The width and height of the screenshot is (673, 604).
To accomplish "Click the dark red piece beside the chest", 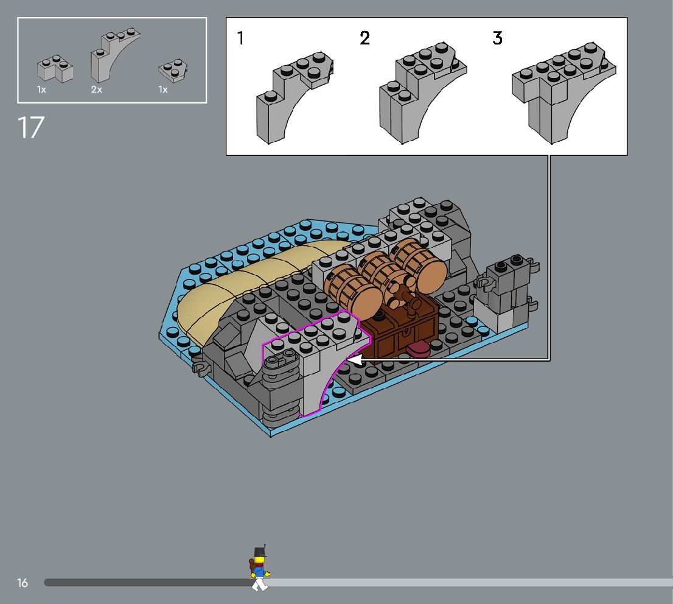I will click(x=419, y=350).
